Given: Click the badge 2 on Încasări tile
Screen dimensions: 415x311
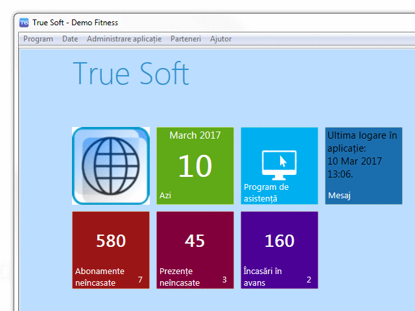Looking at the screenshot, I should 309,280.
